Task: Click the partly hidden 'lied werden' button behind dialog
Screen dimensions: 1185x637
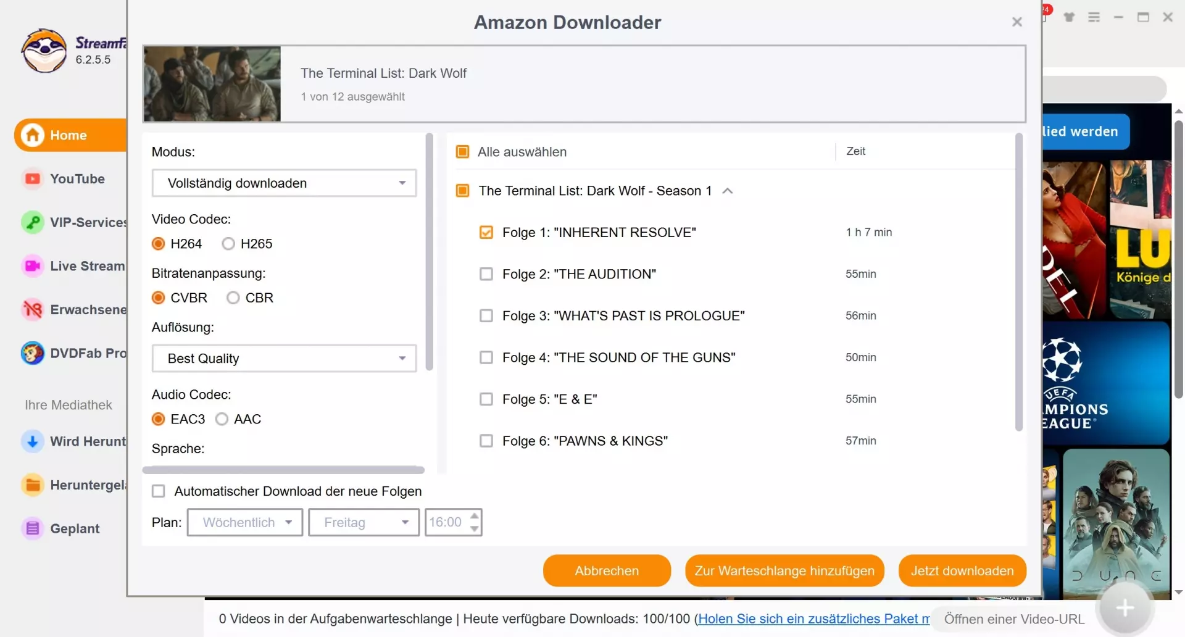Action: click(1086, 131)
